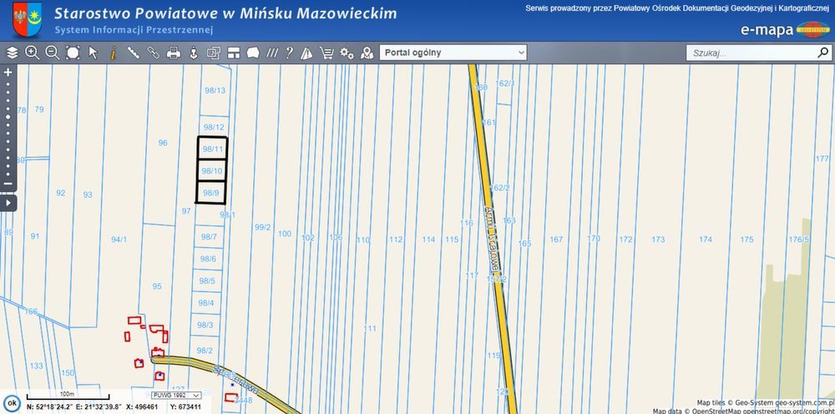
Task: Click parcel label 99/2
Action: 262,227
